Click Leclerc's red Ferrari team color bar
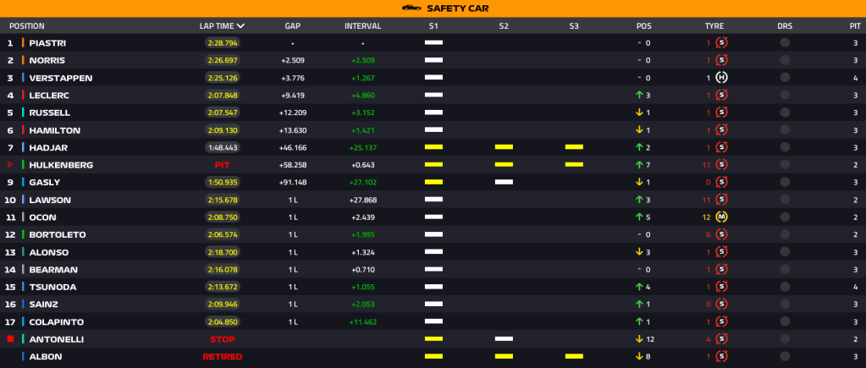This screenshot has height=368, width=866. tap(23, 95)
